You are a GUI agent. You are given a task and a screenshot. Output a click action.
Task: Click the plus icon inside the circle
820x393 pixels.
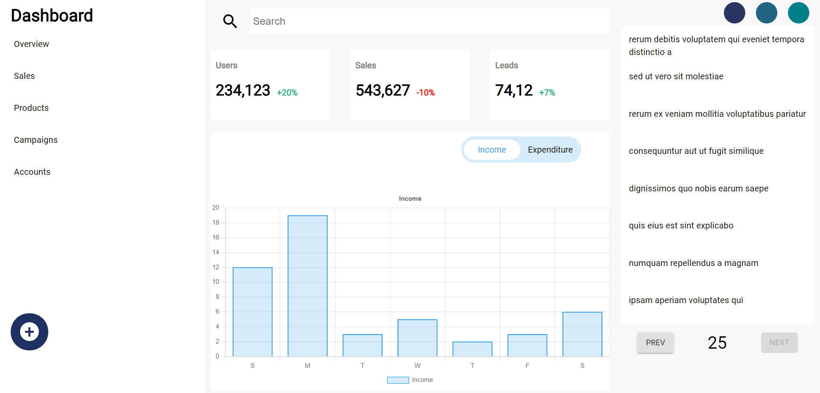[29, 332]
